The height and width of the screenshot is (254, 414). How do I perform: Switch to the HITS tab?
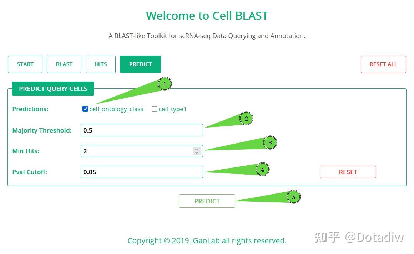coord(100,64)
